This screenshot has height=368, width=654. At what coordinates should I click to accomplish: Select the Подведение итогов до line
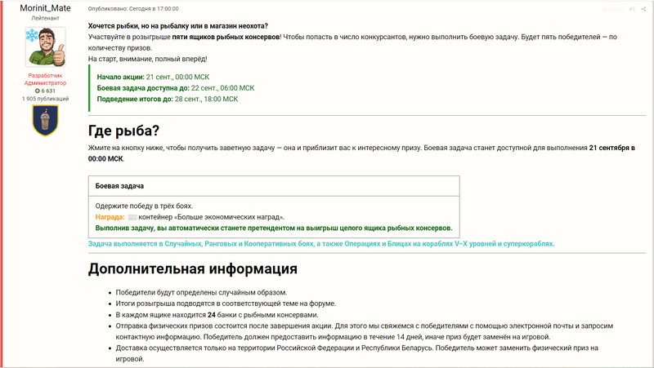coord(168,99)
